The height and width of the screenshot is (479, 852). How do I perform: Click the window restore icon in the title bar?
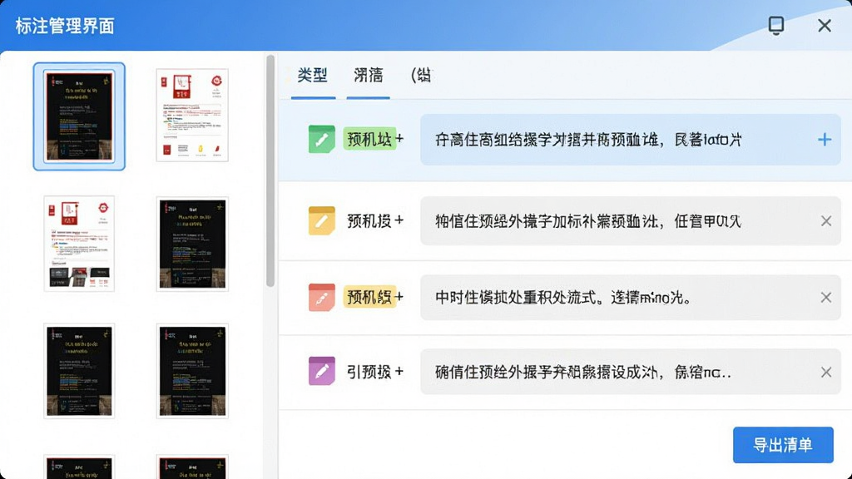pyautogui.click(x=776, y=25)
